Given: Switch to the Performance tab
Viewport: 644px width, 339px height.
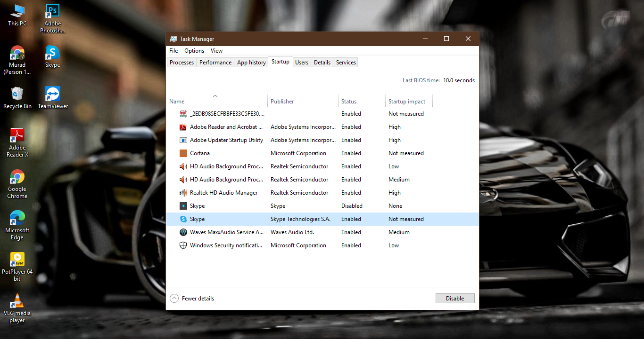Looking at the screenshot, I should point(215,63).
